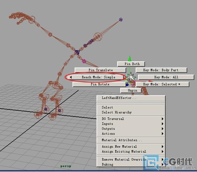The height and width of the screenshot is (172, 197).
Task: Open LeftHandEffector... entry
Action: point(131,98)
